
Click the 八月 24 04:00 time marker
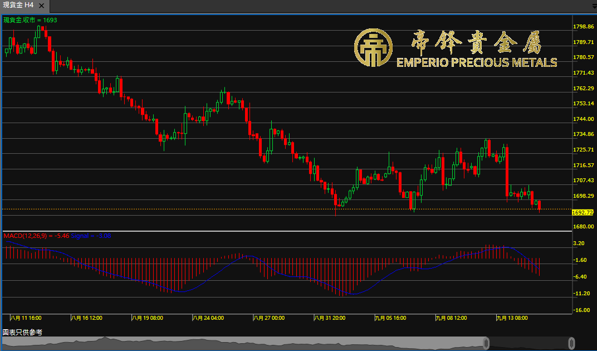[x=208, y=318]
